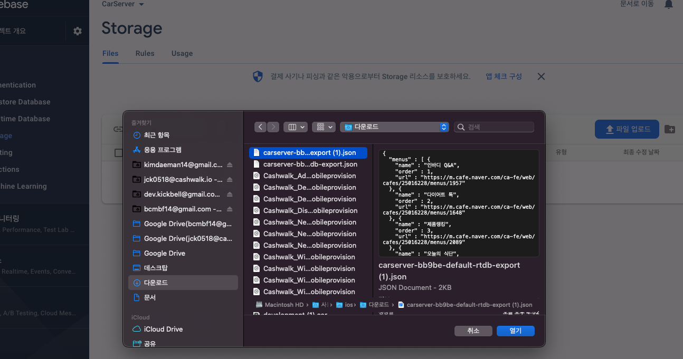Open project settings gear icon
683x359 pixels.
[x=78, y=31]
